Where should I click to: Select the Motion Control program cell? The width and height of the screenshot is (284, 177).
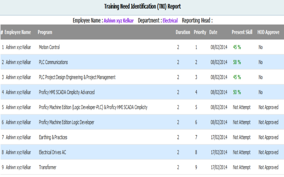point(49,47)
